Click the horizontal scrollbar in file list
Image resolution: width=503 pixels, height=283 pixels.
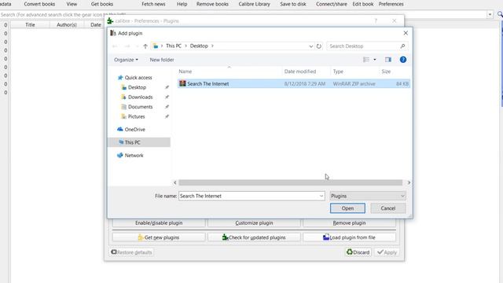(x=290, y=182)
